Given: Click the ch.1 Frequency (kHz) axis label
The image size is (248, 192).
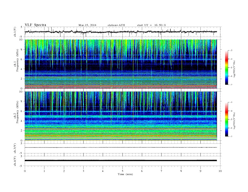Looking at the screenshot, I should [x=16, y=60].
